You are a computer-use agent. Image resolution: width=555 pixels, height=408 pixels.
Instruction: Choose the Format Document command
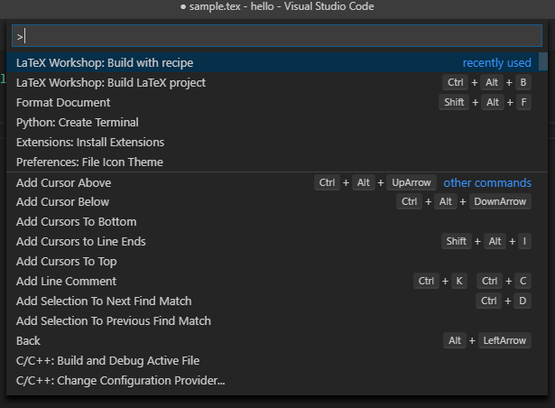(x=63, y=103)
